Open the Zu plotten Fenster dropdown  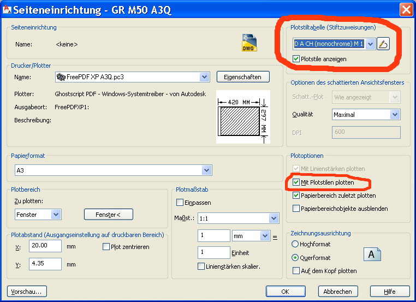pos(56,215)
